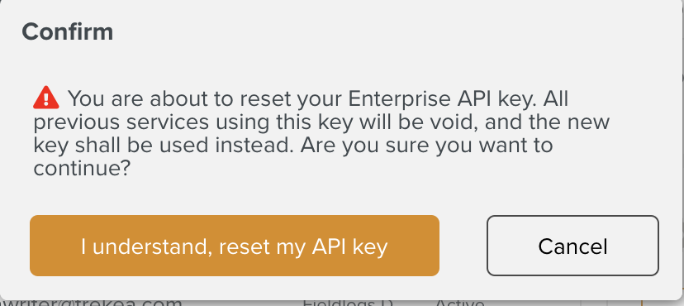Select the Fieldlogs cell behind the dialog
Screen dimensions: 684x306
pyautogui.click(x=348, y=303)
